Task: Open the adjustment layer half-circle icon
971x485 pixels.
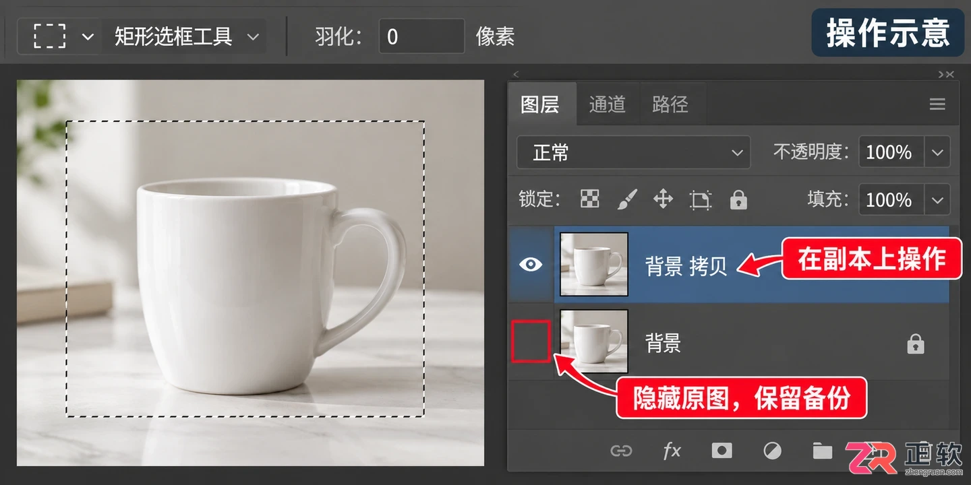Action: pyautogui.click(x=772, y=451)
